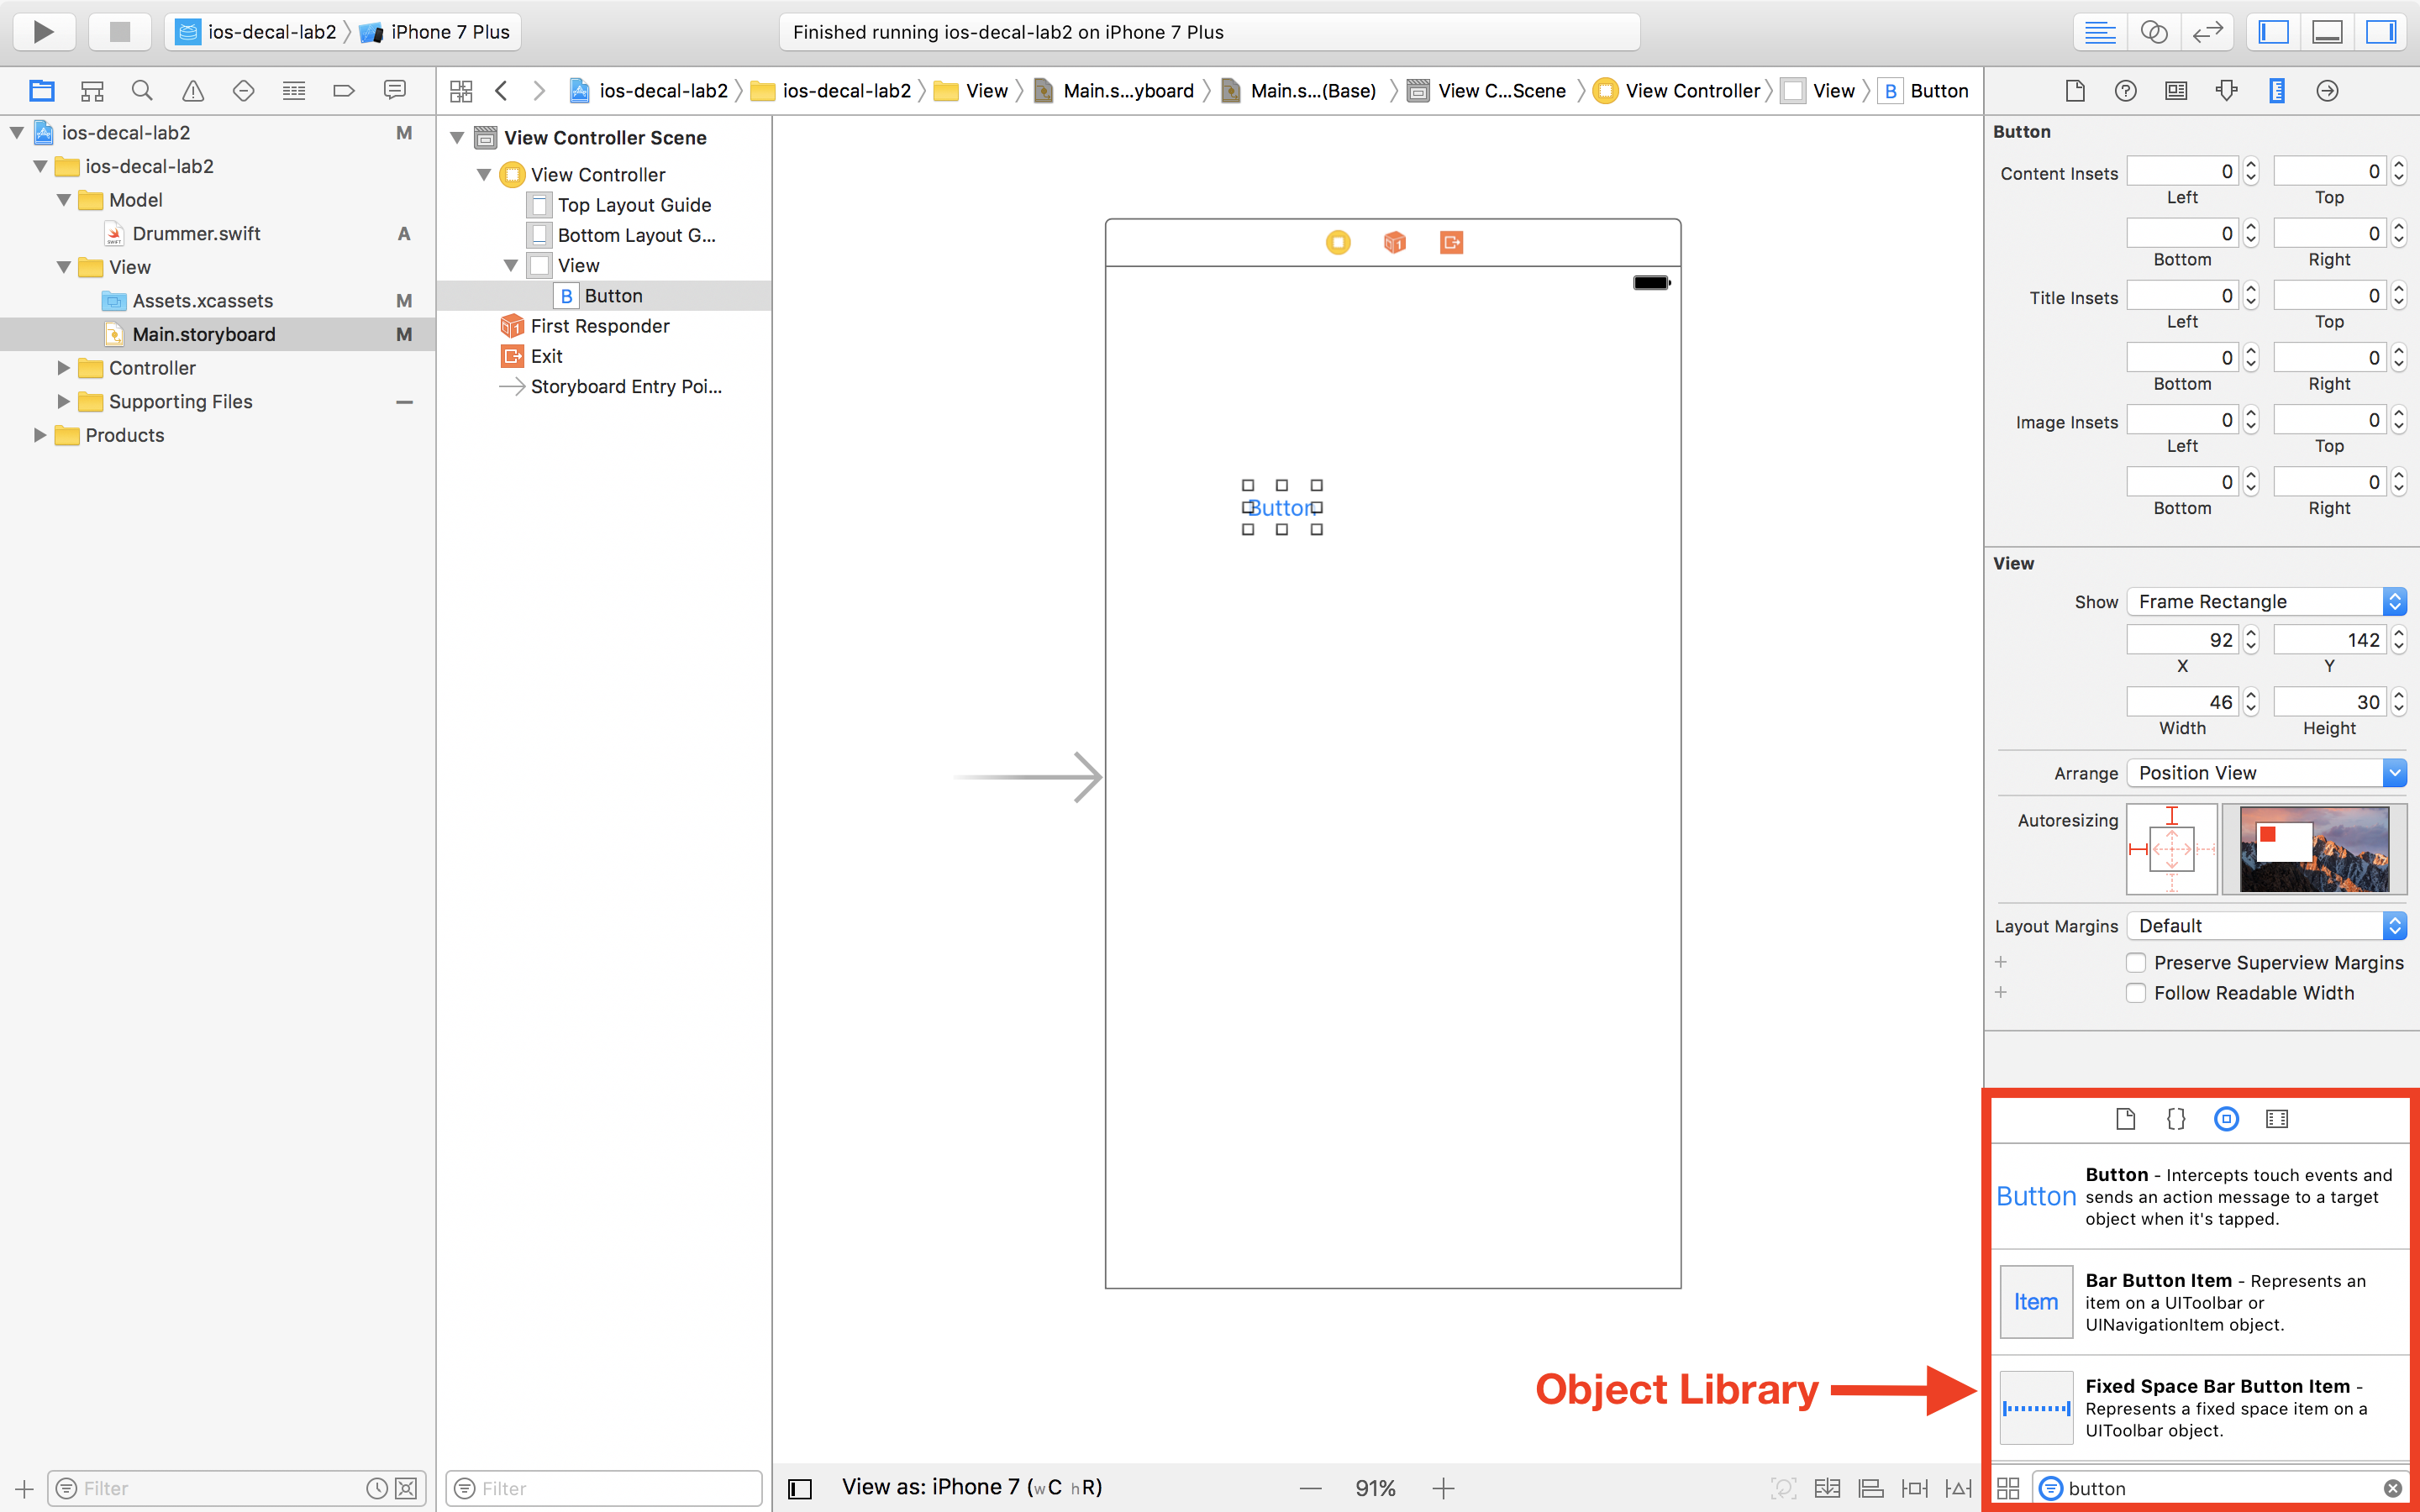Open the Project navigator tab
The image size is (2420, 1512).
(x=42, y=91)
